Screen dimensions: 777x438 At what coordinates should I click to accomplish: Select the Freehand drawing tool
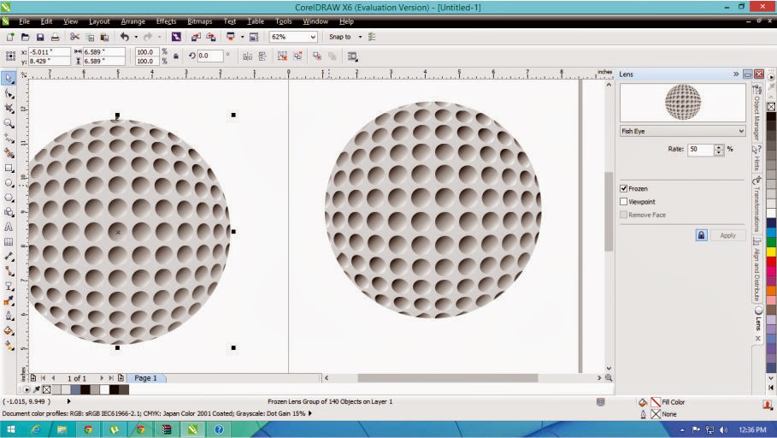tap(9, 138)
